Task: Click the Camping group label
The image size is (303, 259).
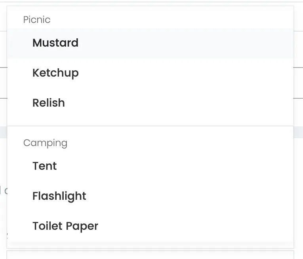Action: point(45,143)
